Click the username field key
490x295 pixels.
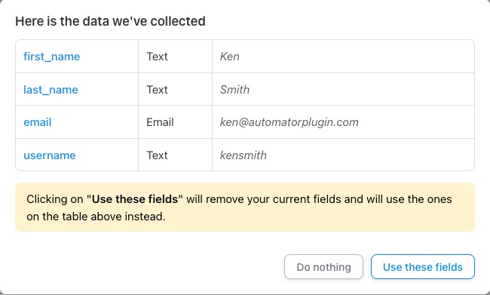click(50, 155)
